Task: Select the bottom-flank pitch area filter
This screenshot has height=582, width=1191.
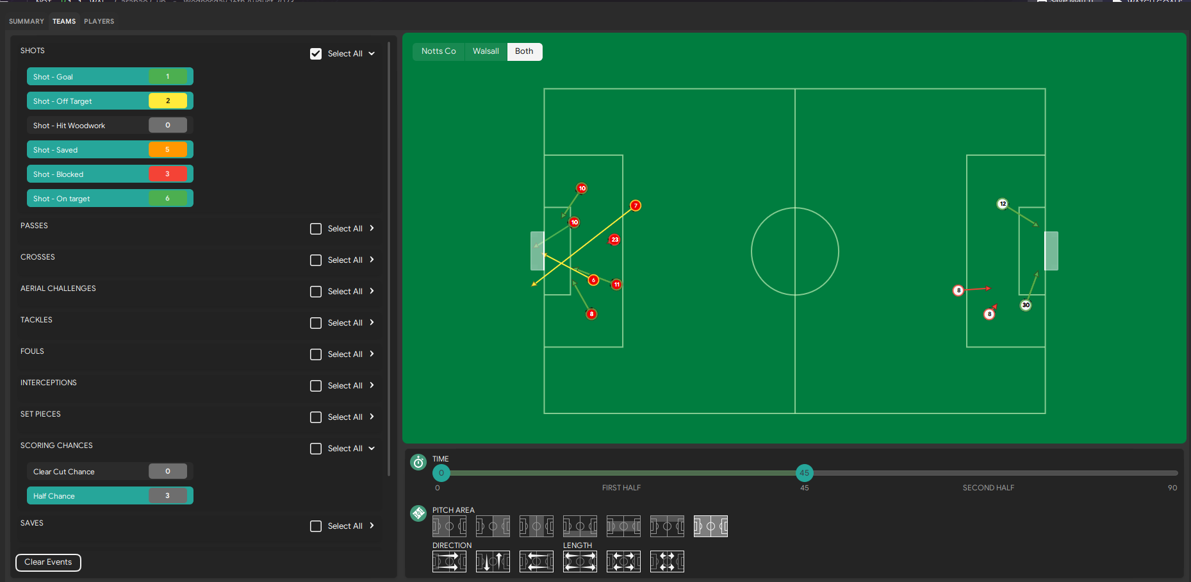Action: pos(580,526)
